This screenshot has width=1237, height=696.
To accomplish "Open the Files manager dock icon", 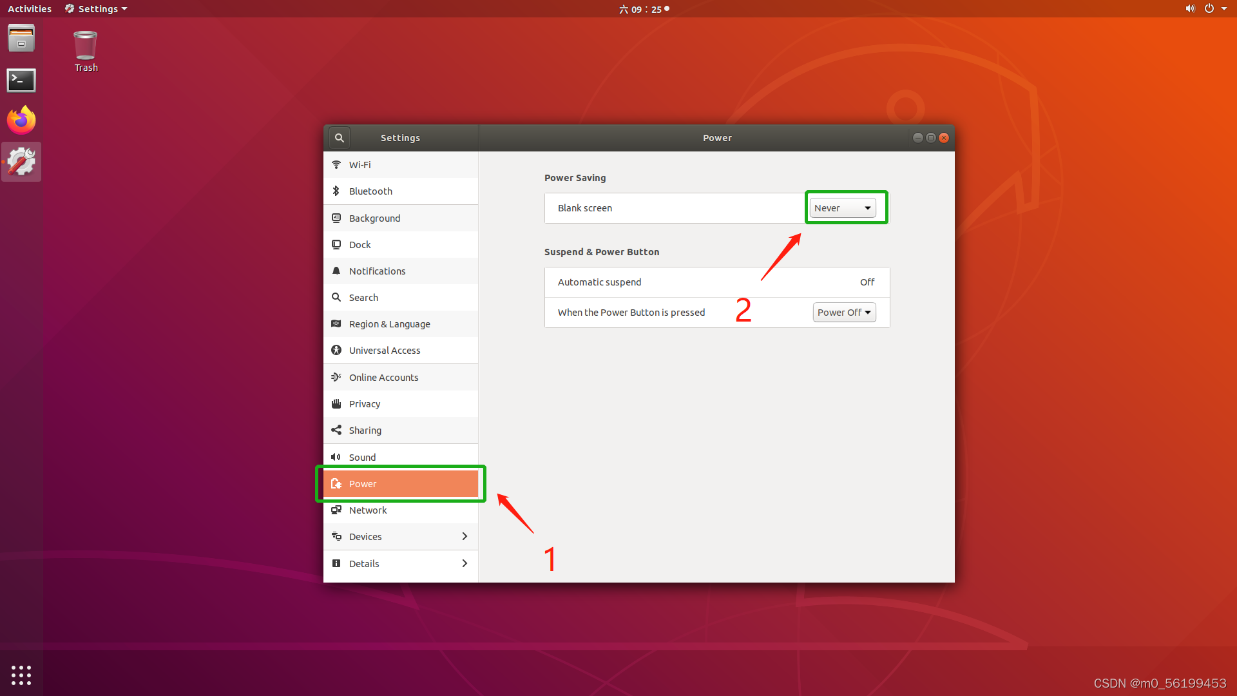I will point(21,39).
